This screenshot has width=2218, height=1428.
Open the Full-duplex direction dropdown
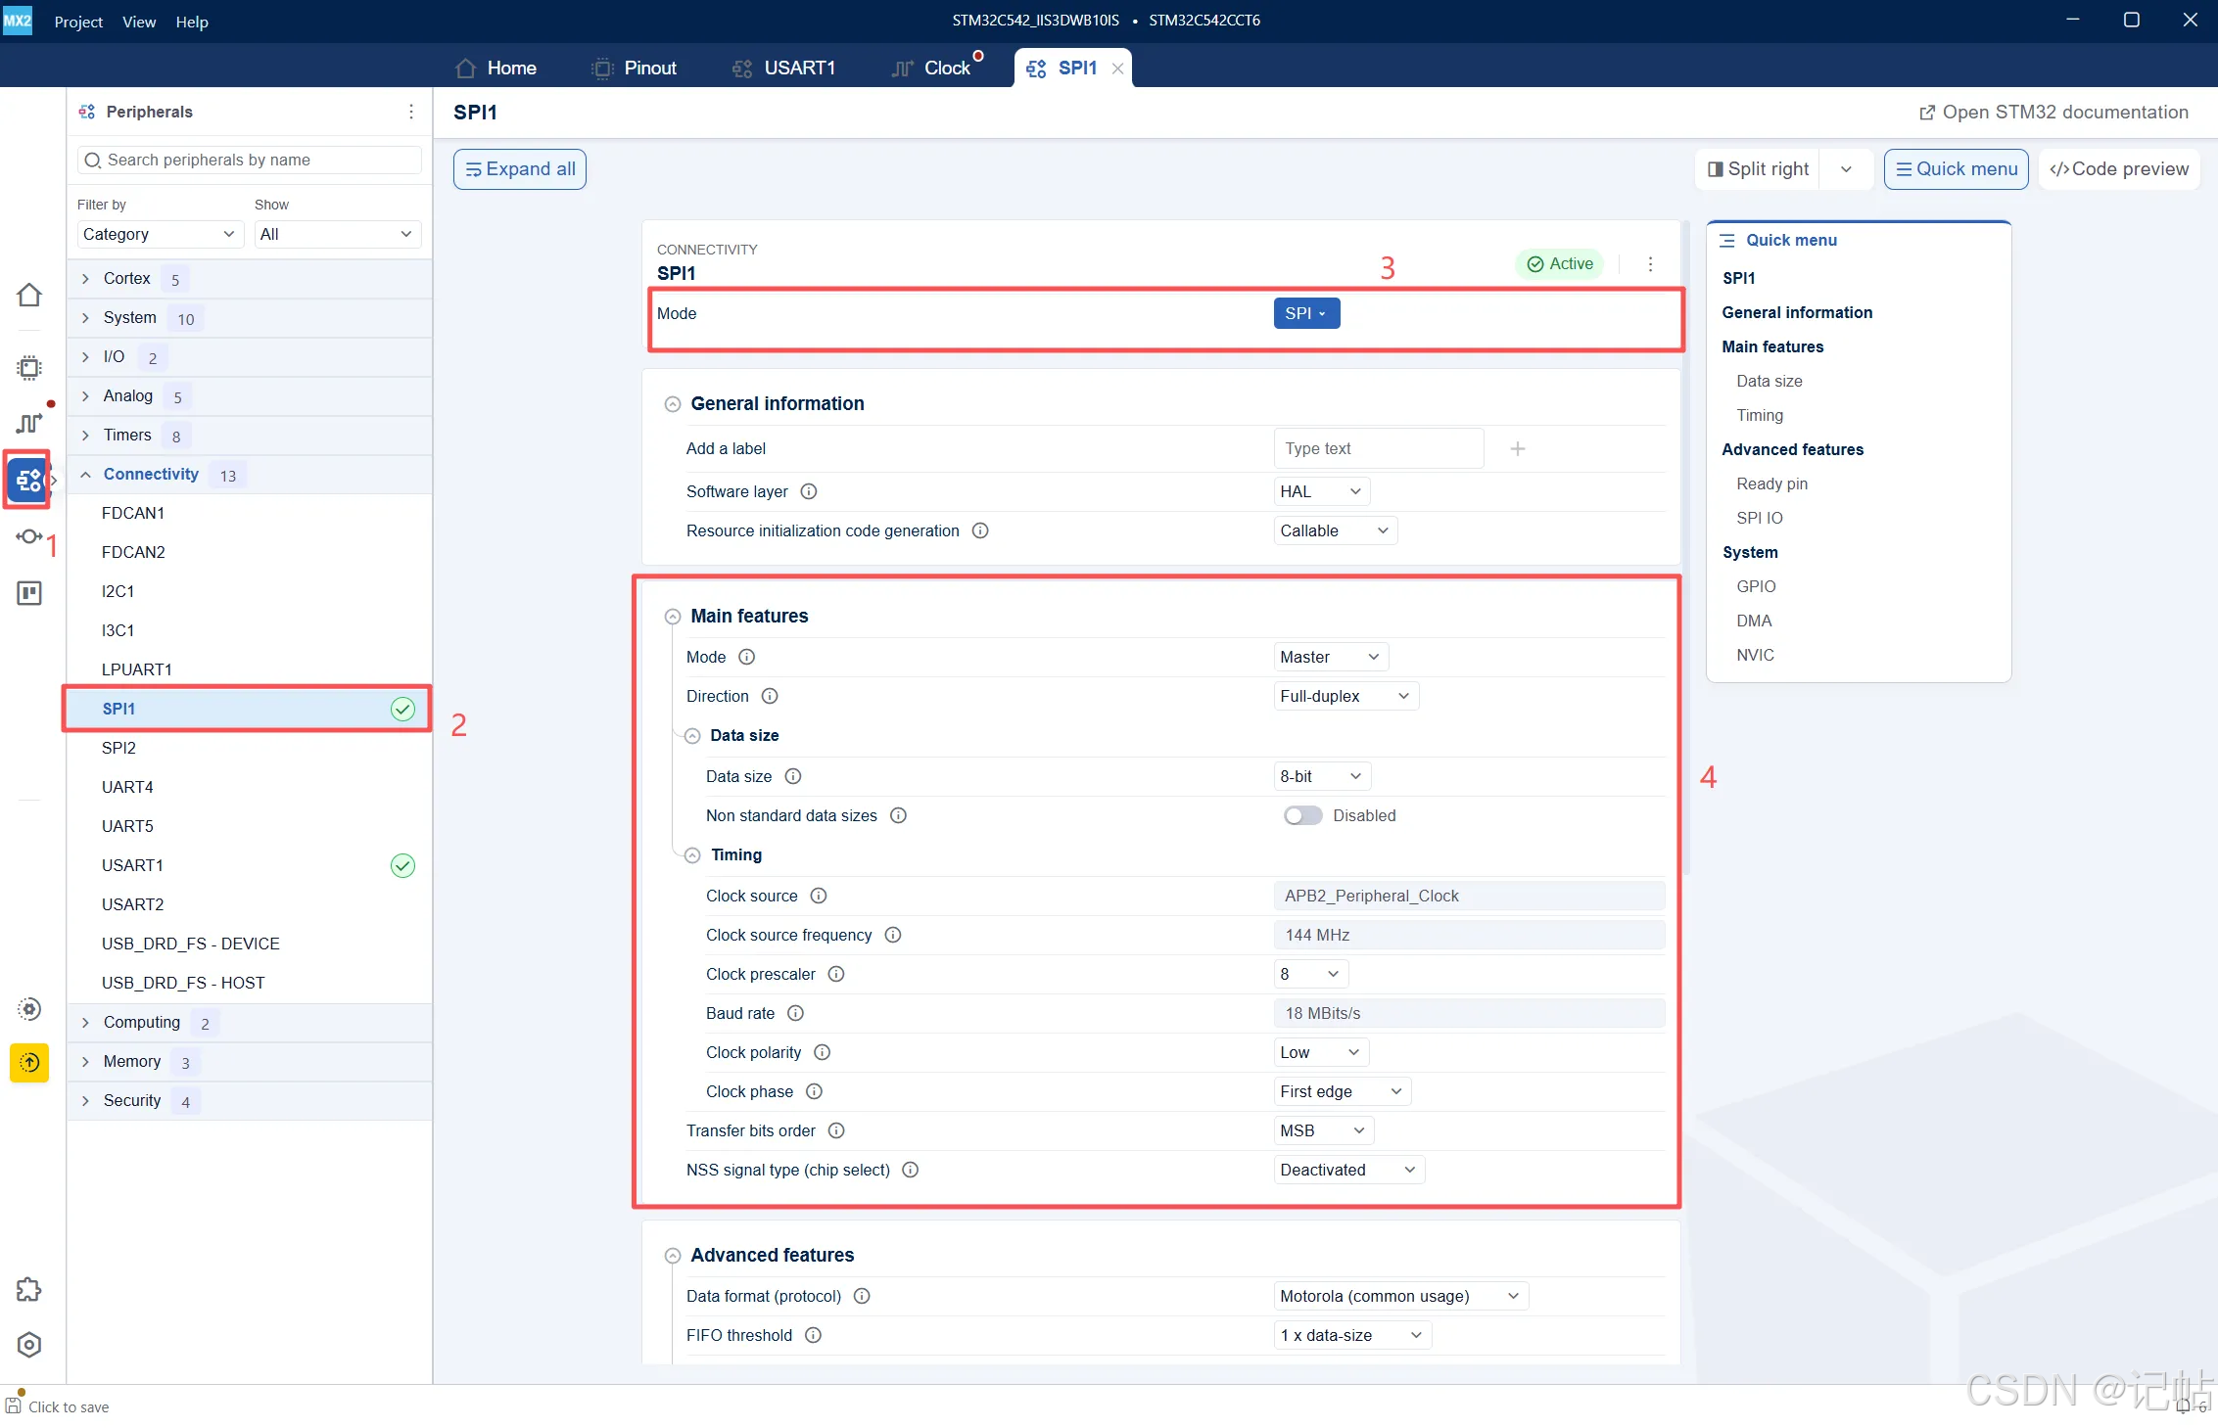[x=1345, y=696]
